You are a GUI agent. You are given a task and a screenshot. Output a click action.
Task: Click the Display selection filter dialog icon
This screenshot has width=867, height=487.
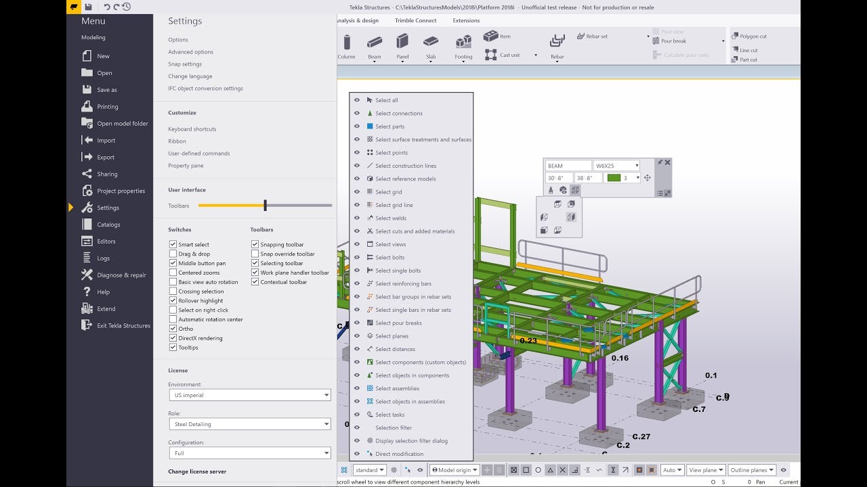pyautogui.click(x=370, y=440)
